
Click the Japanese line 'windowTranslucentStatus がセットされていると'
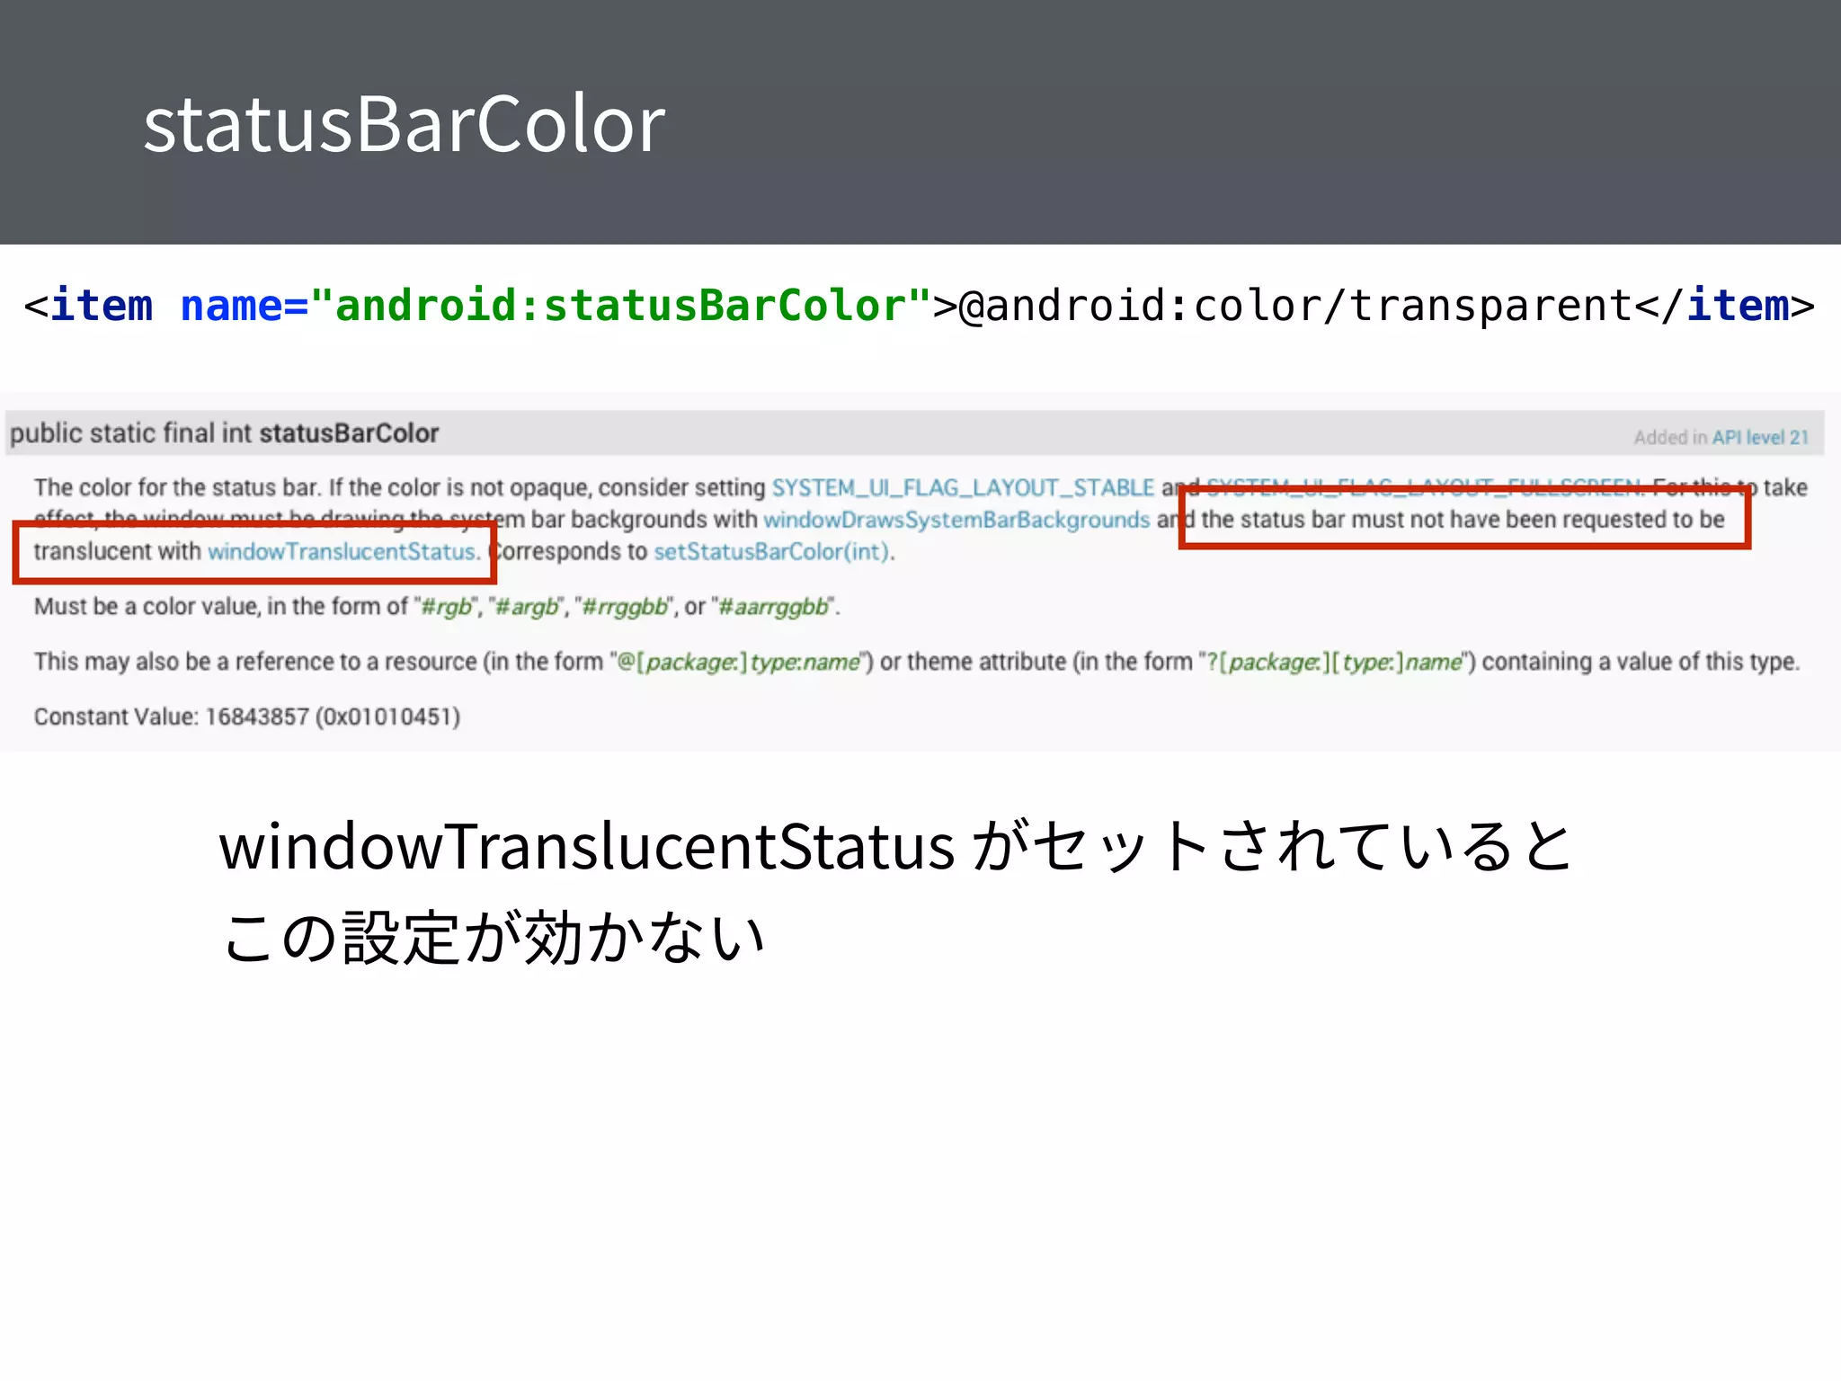click(895, 846)
